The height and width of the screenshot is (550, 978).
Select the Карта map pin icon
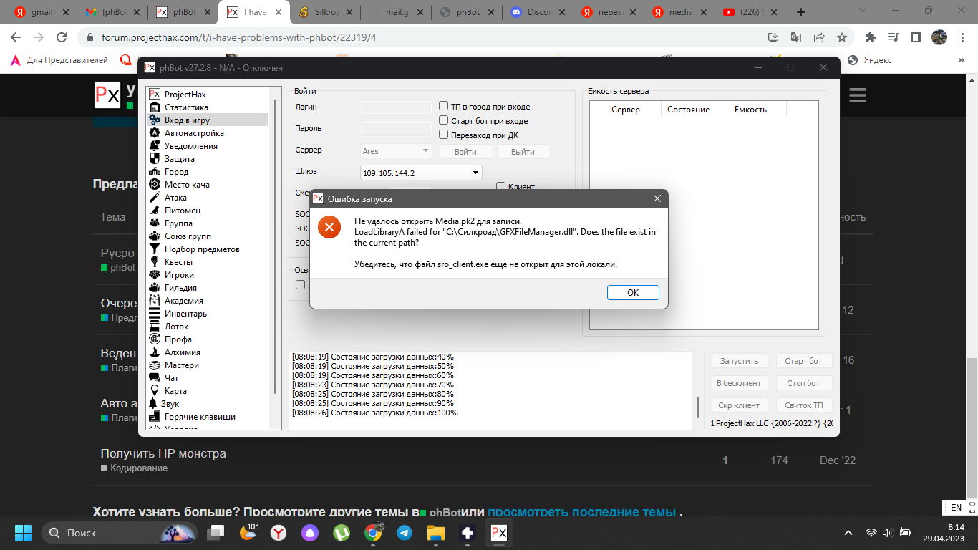point(154,391)
